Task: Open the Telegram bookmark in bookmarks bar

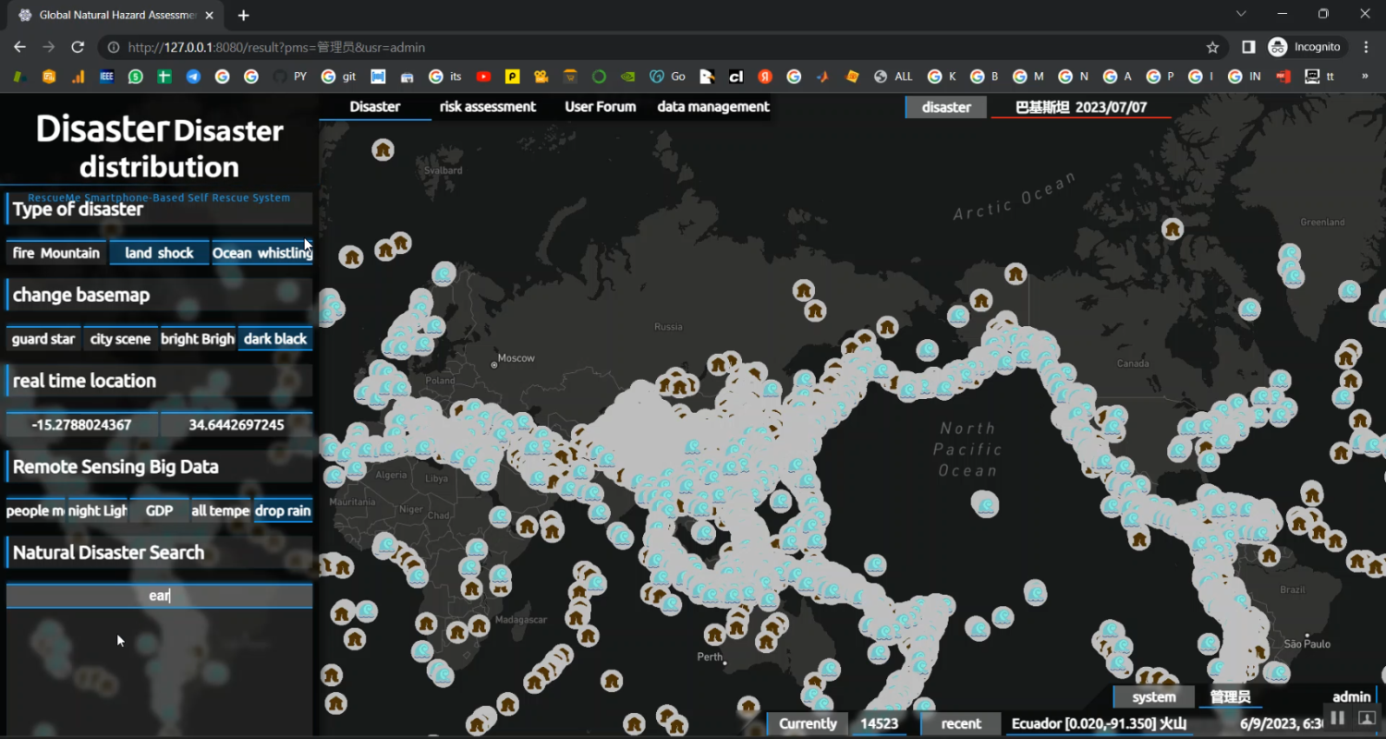Action: click(193, 77)
